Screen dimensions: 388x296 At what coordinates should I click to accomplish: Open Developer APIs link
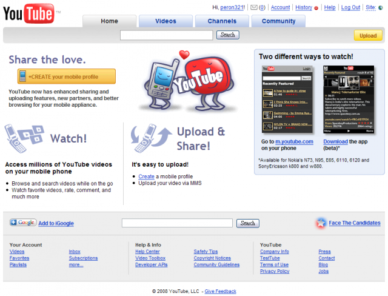pos(152,265)
